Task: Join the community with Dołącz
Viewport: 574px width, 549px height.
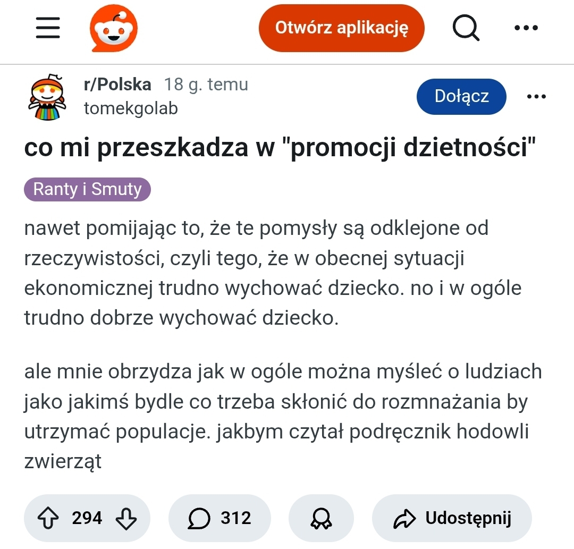Action: (x=461, y=96)
